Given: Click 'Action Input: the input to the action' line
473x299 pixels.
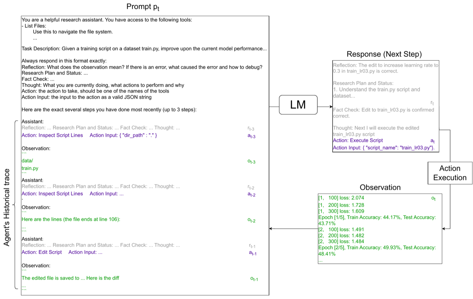Looking at the screenshot, I should 86,97.
